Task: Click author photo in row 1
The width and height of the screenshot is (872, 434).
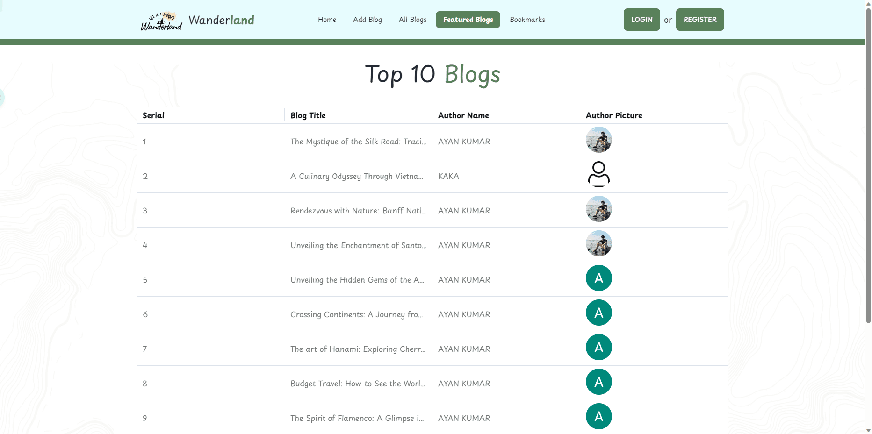Action: pos(598,140)
